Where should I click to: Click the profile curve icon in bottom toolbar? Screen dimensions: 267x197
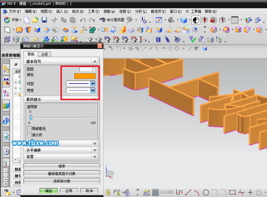[x=179, y=192]
